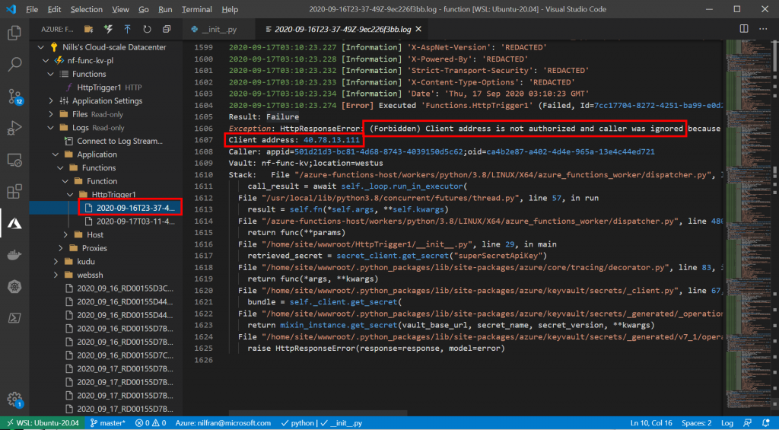Open the Kubernetes view icon
This screenshot has width=779, height=430.
pos(14,287)
